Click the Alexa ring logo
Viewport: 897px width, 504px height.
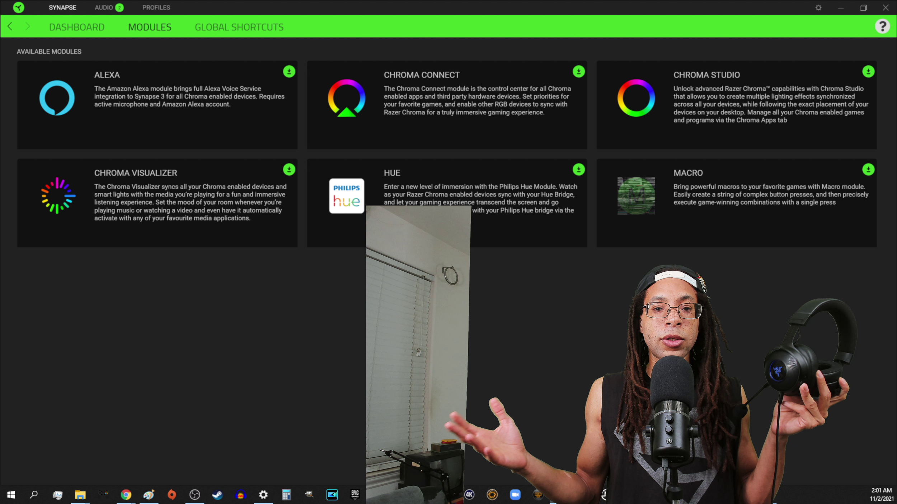57,98
